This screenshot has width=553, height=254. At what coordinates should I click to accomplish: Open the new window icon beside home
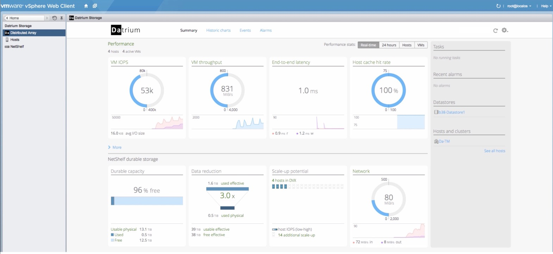95,6
